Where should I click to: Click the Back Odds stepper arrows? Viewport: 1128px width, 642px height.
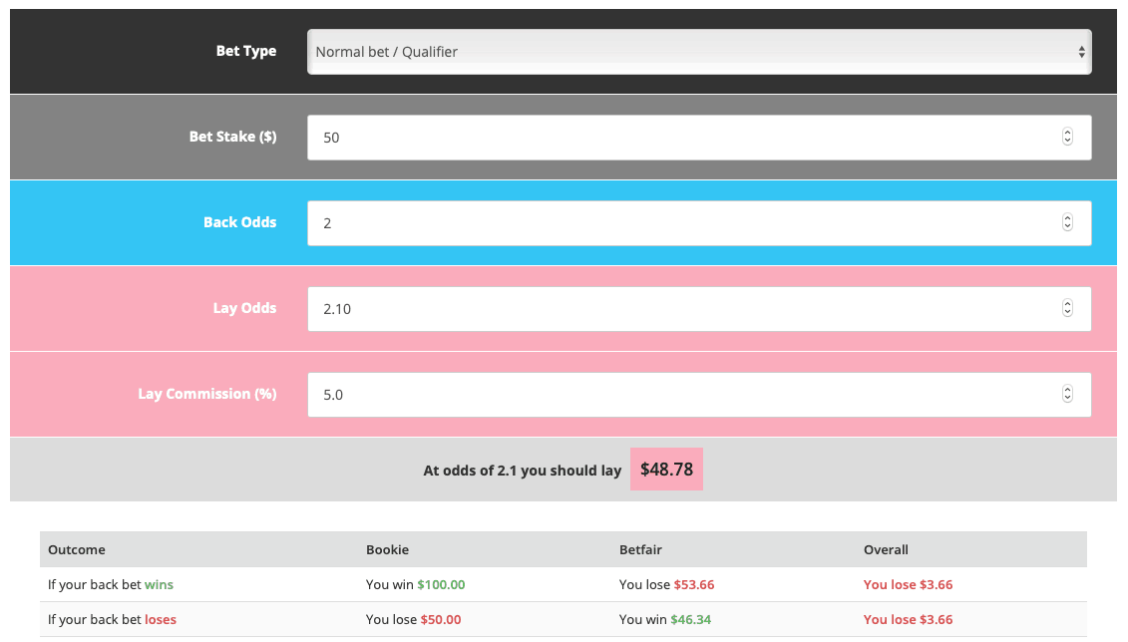tap(1067, 222)
